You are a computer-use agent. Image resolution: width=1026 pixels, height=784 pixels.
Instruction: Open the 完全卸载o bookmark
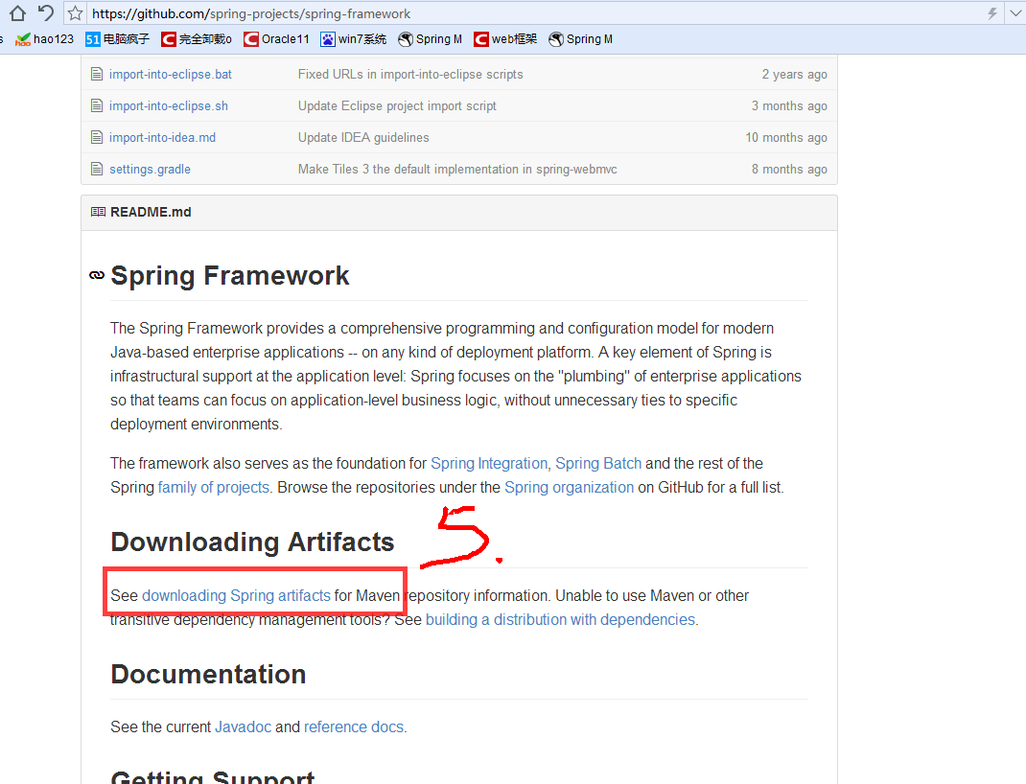(197, 39)
